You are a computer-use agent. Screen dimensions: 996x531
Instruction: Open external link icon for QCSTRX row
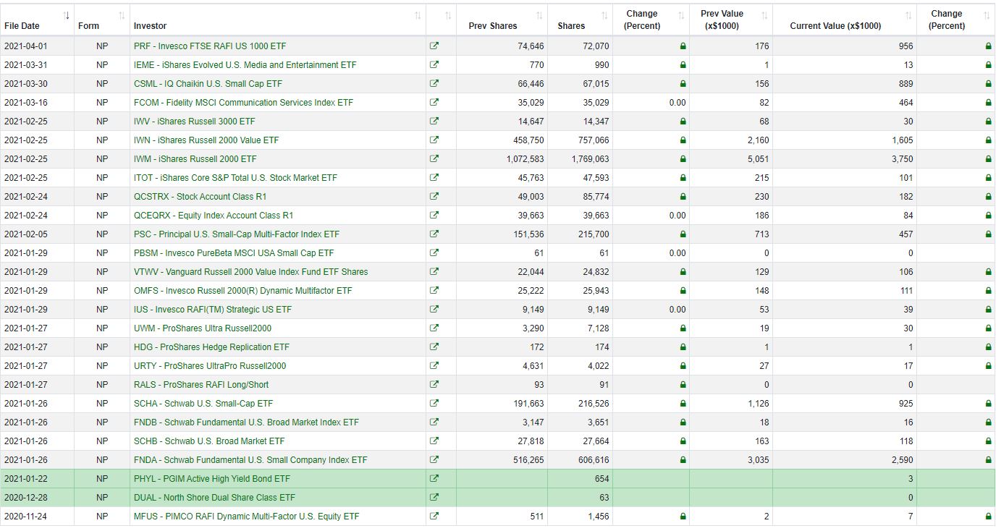434,197
